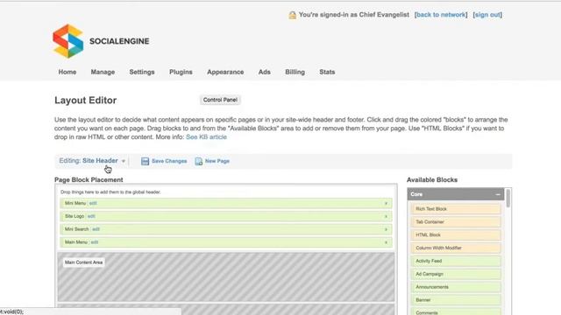Viewport: 561px width, 315px height.
Task: Select the Rich Text Block
Action: pyautogui.click(x=456, y=209)
